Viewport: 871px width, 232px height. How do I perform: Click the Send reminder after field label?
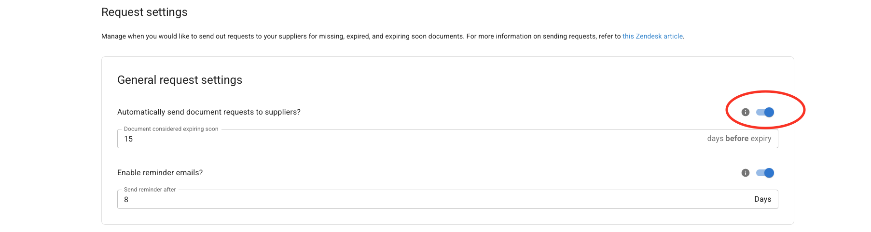coord(150,190)
